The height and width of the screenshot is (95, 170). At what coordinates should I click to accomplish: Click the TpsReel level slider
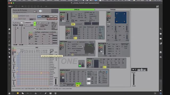pos(15,35)
